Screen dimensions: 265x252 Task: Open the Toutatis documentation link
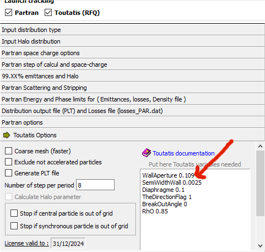183,153
